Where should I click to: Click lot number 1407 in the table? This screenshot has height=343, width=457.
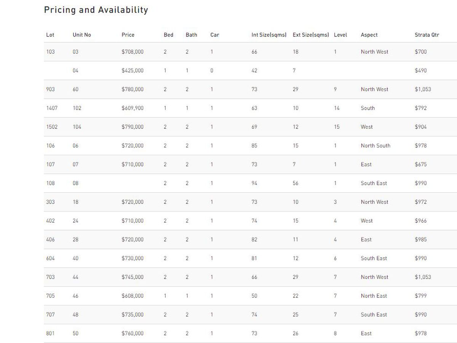[x=52, y=108]
